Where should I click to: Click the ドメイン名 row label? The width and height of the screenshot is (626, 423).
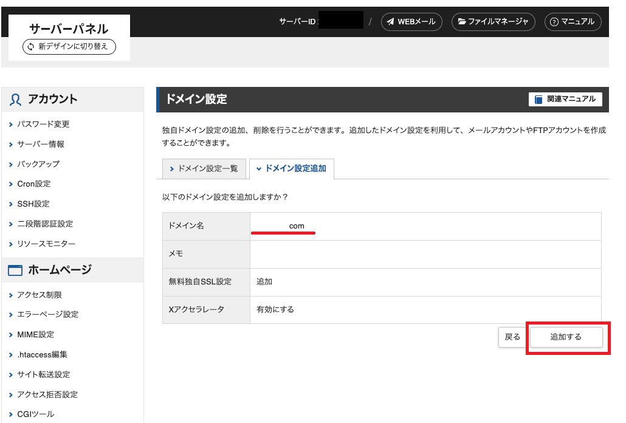[x=186, y=226]
